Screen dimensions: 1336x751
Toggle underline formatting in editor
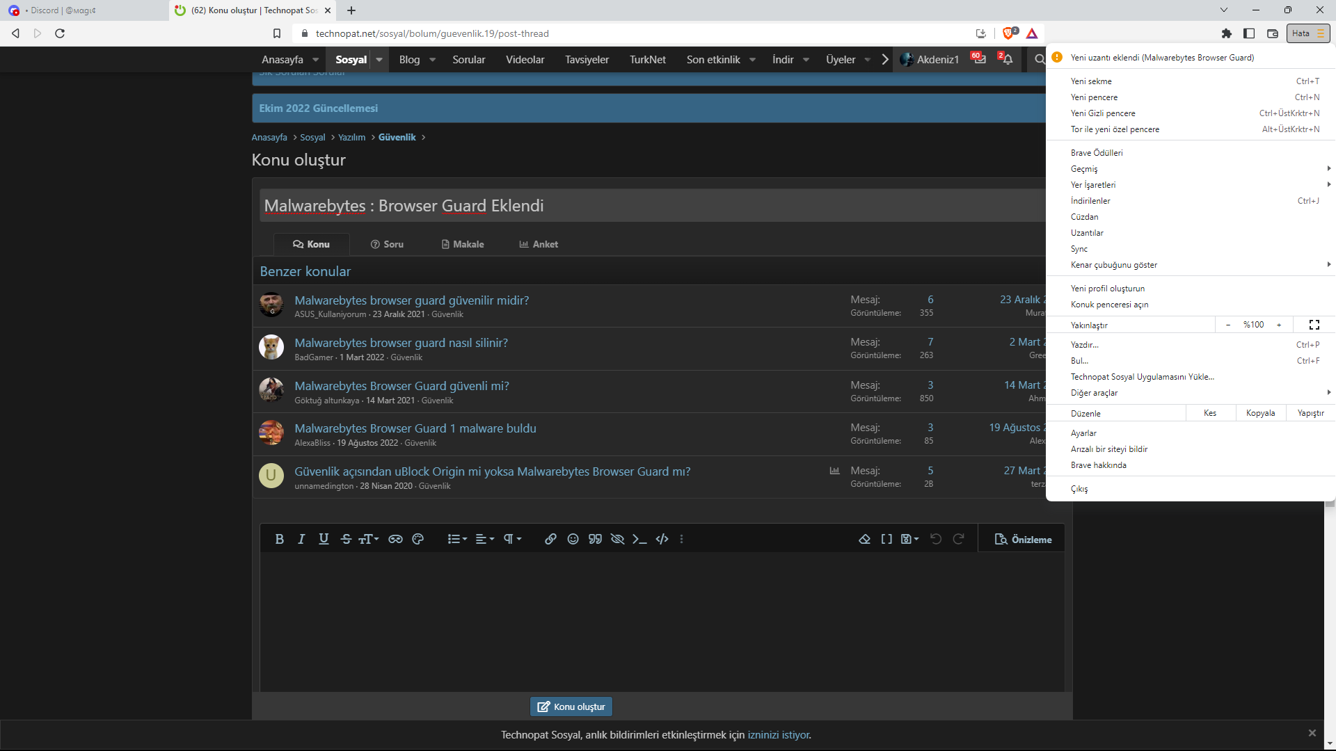pyautogui.click(x=324, y=539)
